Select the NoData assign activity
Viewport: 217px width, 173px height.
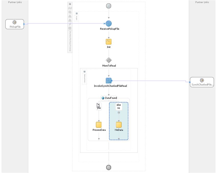(119, 125)
